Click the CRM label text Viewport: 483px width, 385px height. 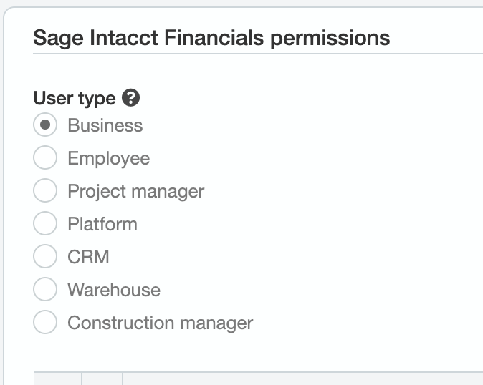pyautogui.click(x=89, y=257)
